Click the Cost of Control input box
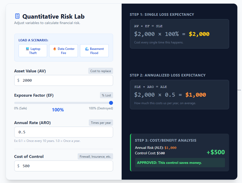Image resolution: width=242 pixels, height=183 pixels. (x=63, y=166)
